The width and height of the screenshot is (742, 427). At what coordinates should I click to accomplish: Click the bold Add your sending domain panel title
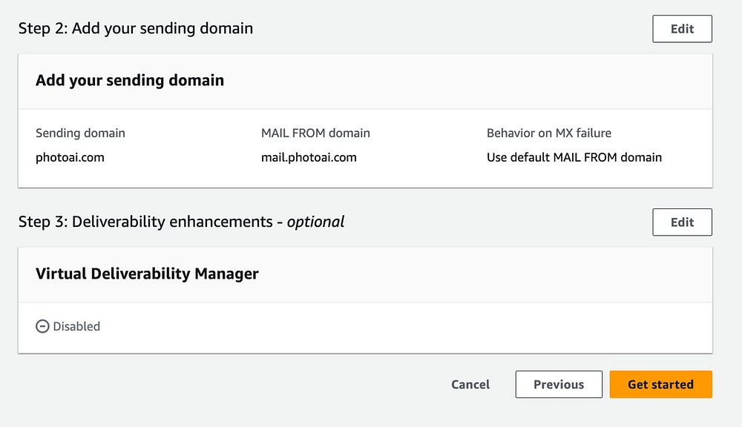(x=130, y=80)
